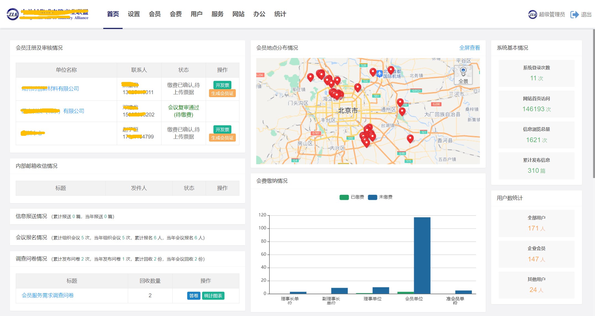Open the 设置 menu
Viewport: 595px width, 316px height.
click(134, 14)
